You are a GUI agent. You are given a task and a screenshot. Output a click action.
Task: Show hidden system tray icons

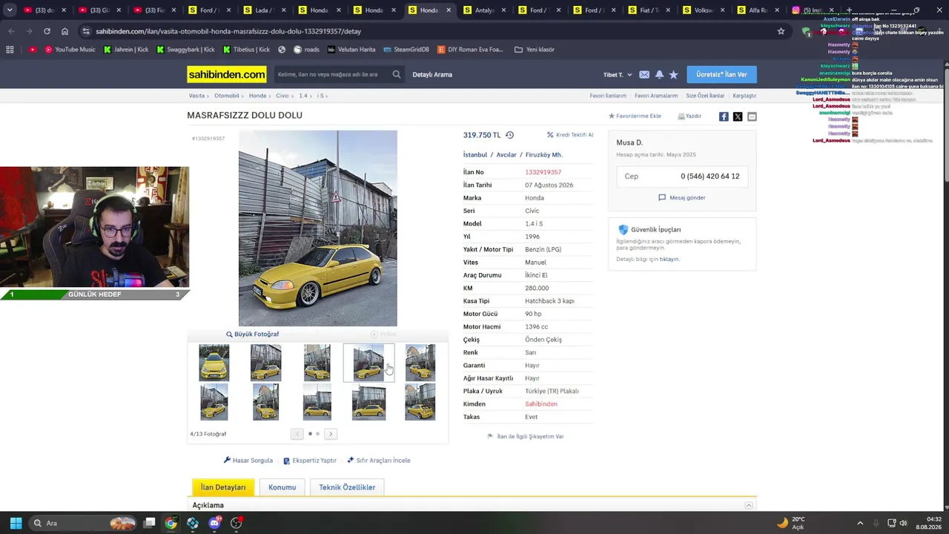(x=860, y=523)
